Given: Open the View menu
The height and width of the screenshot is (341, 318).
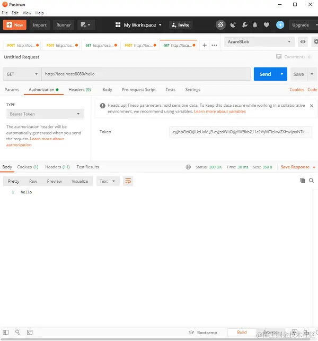Looking at the screenshot, I should [27, 13].
